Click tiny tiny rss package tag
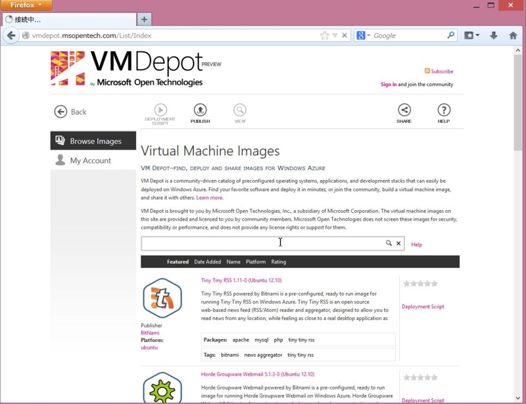 click(x=301, y=340)
